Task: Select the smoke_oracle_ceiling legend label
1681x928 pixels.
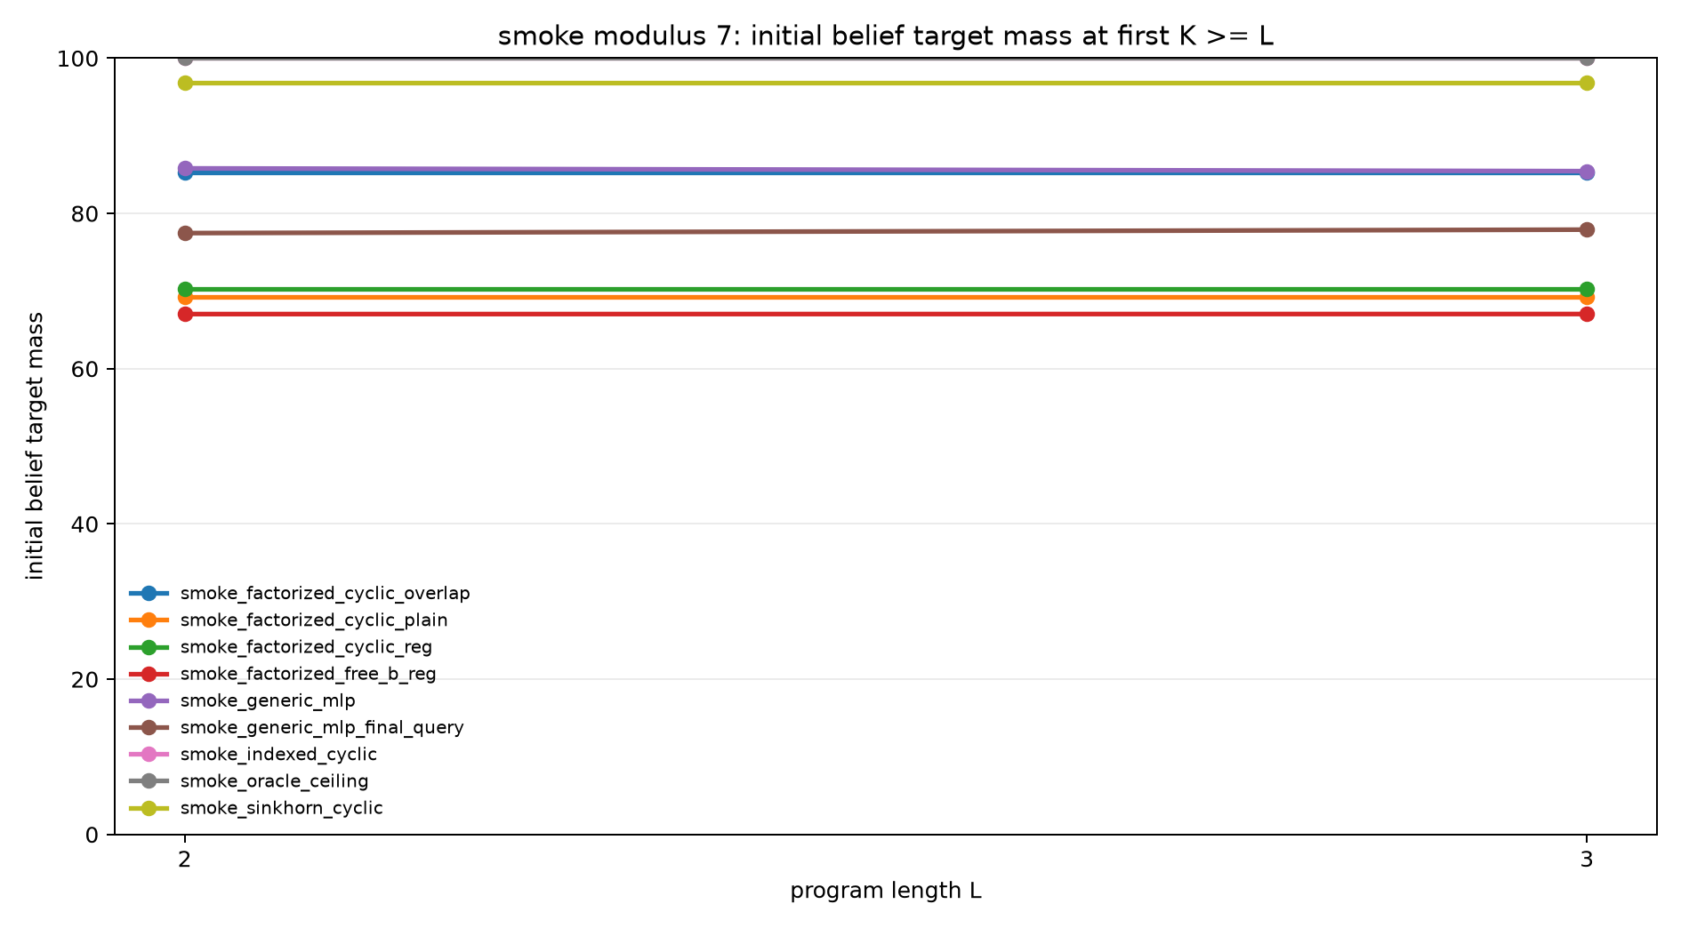Action: point(274,781)
